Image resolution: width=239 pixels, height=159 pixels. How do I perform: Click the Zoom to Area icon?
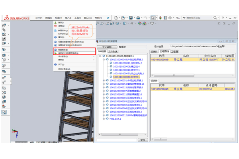click(x=102, y=23)
